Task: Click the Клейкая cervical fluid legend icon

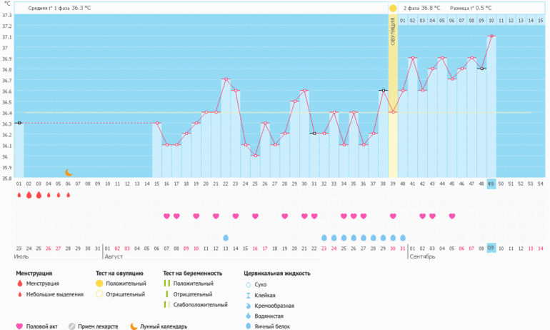Action: pyautogui.click(x=248, y=295)
